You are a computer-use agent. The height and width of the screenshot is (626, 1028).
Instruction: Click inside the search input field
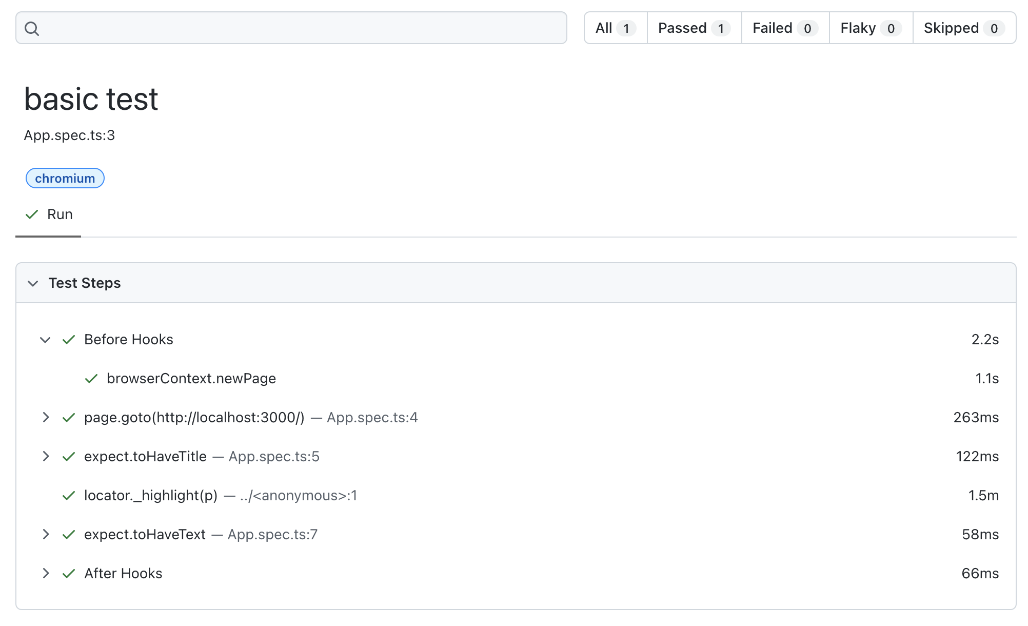click(x=256, y=28)
